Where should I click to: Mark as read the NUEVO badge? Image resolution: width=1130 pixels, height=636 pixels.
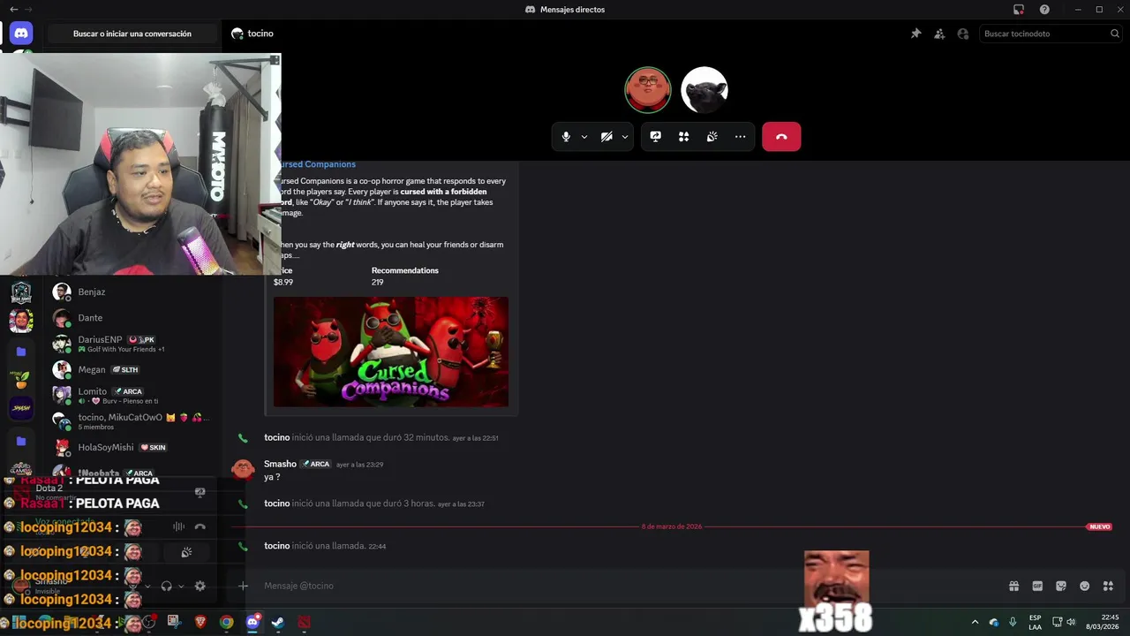coord(1099,526)
